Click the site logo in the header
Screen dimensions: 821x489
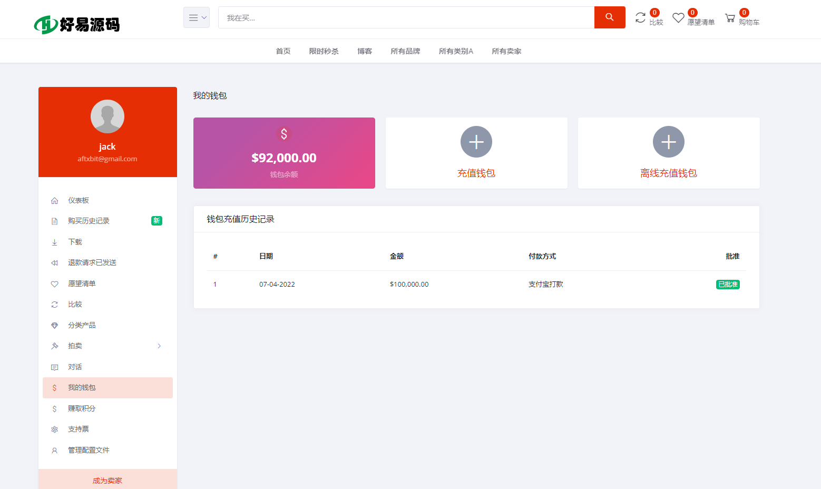[x=77, y=24]
